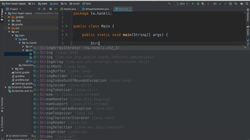Viewport: 250px width, 140px height.
Task: Collapse the src folder
Action: (9, 32)
